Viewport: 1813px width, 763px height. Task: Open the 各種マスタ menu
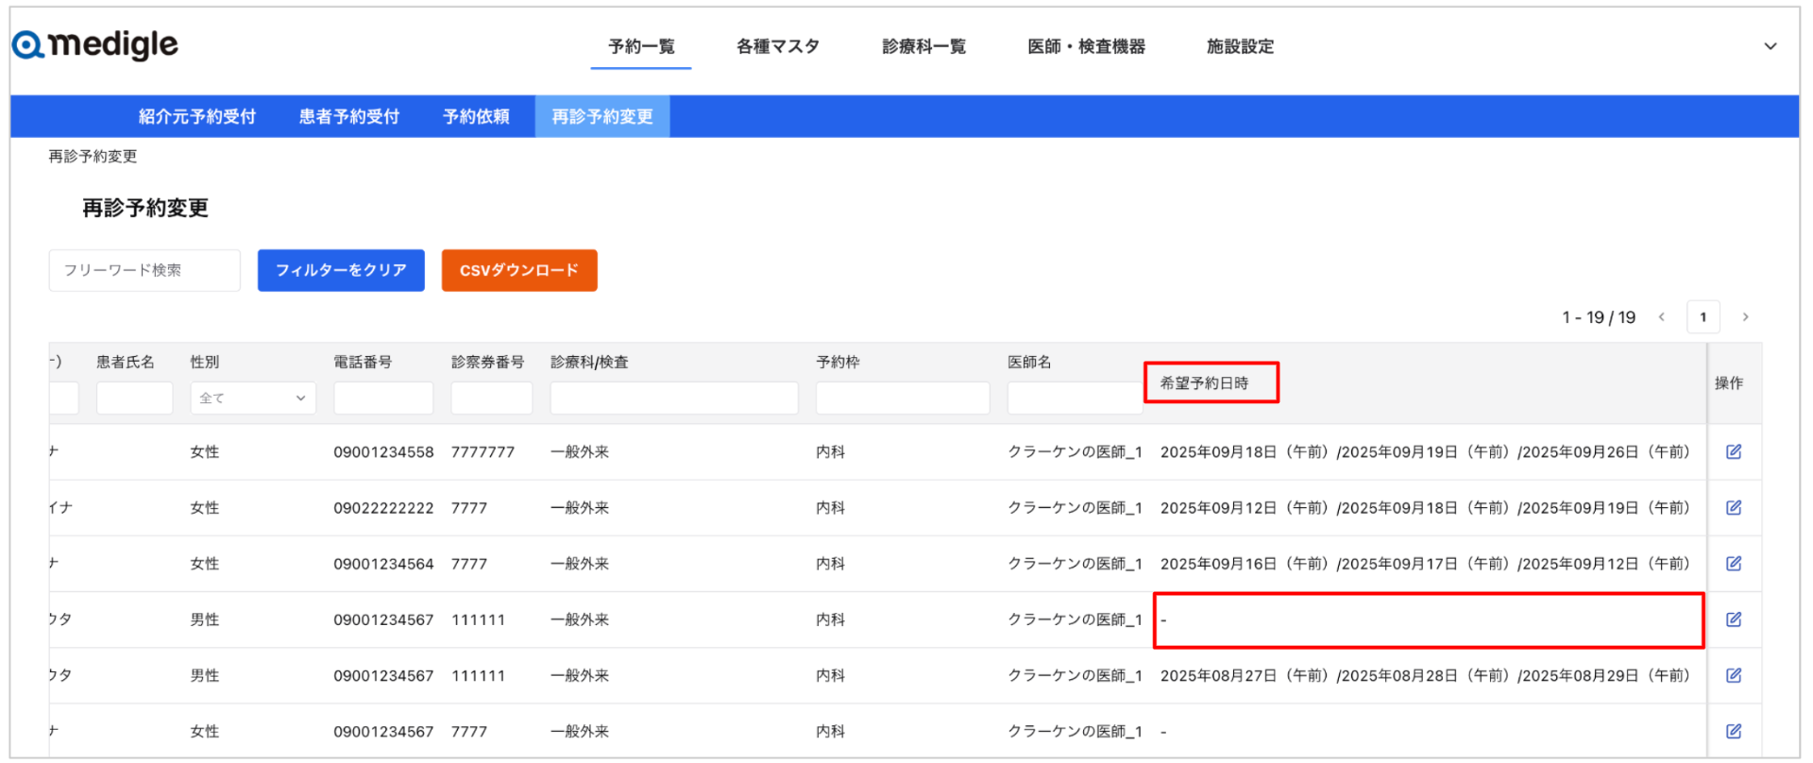click(778, 46)
